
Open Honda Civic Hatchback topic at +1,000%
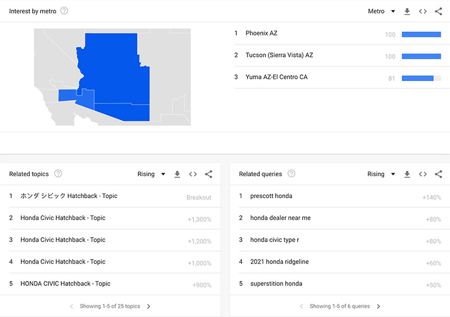click(110, 262)
